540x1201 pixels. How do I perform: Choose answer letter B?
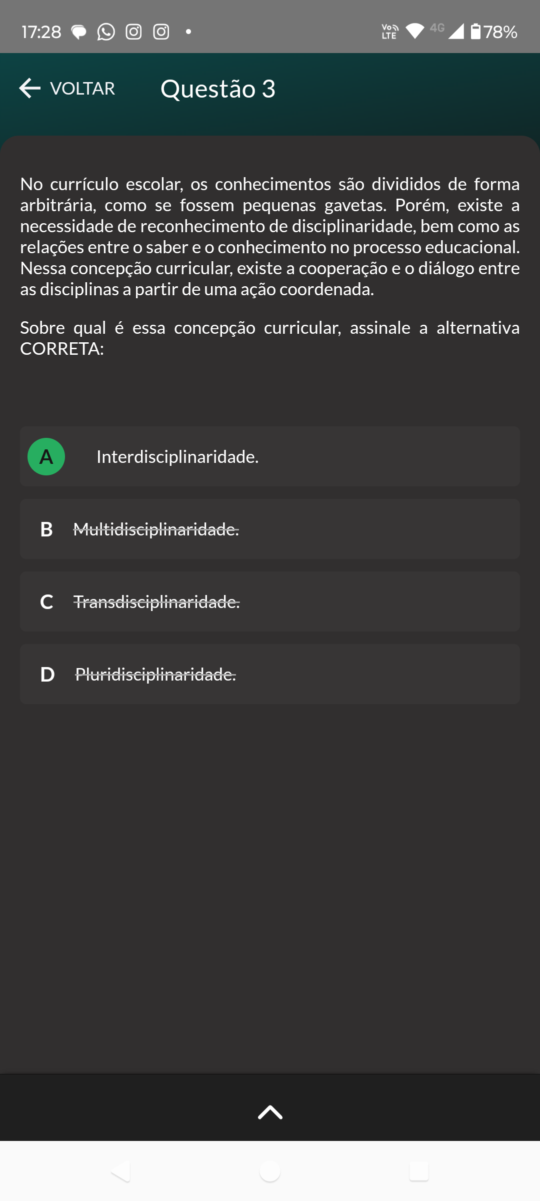[46, 529]
